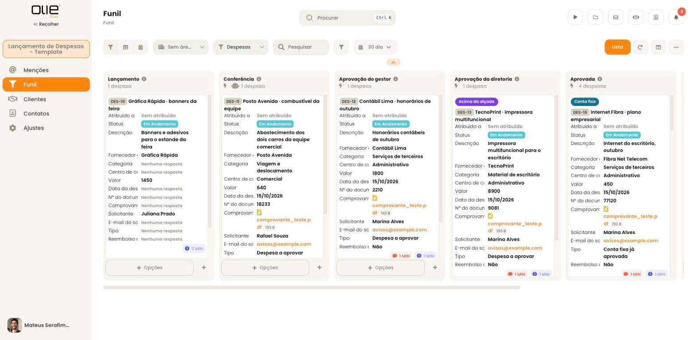
Task: Collapse filter bar with orange chevron
Action: (393, 63)
